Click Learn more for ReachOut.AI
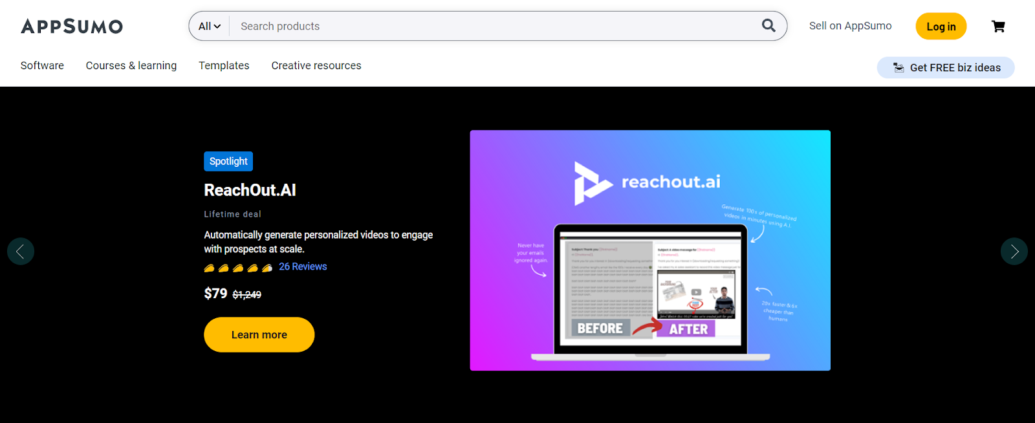This screenshot has height=423, width=1035. coord(259,335)
